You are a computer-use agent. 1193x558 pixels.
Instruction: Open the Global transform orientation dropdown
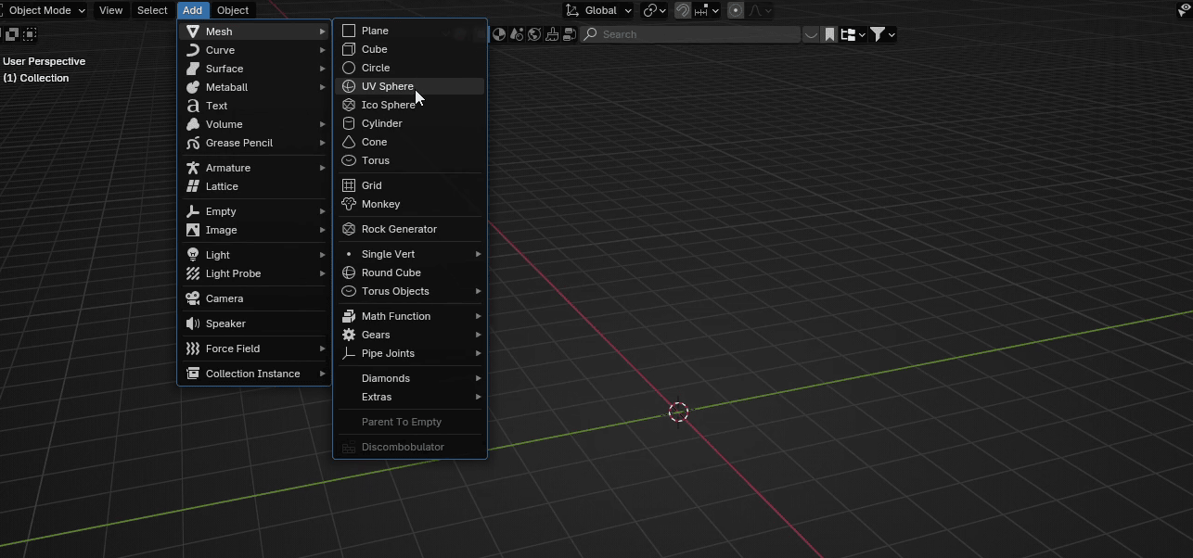(x=599, y=10)
